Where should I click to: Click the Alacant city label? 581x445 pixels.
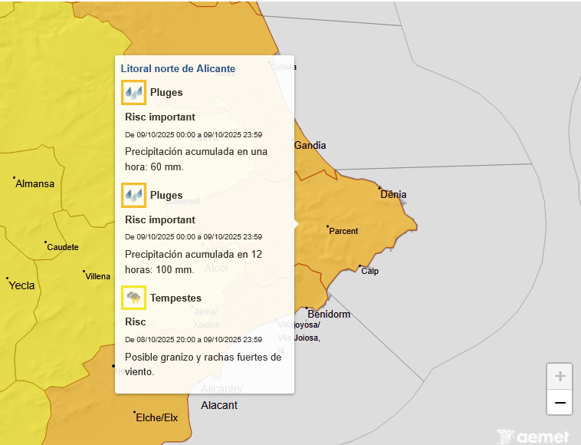(x=219, y=405)
